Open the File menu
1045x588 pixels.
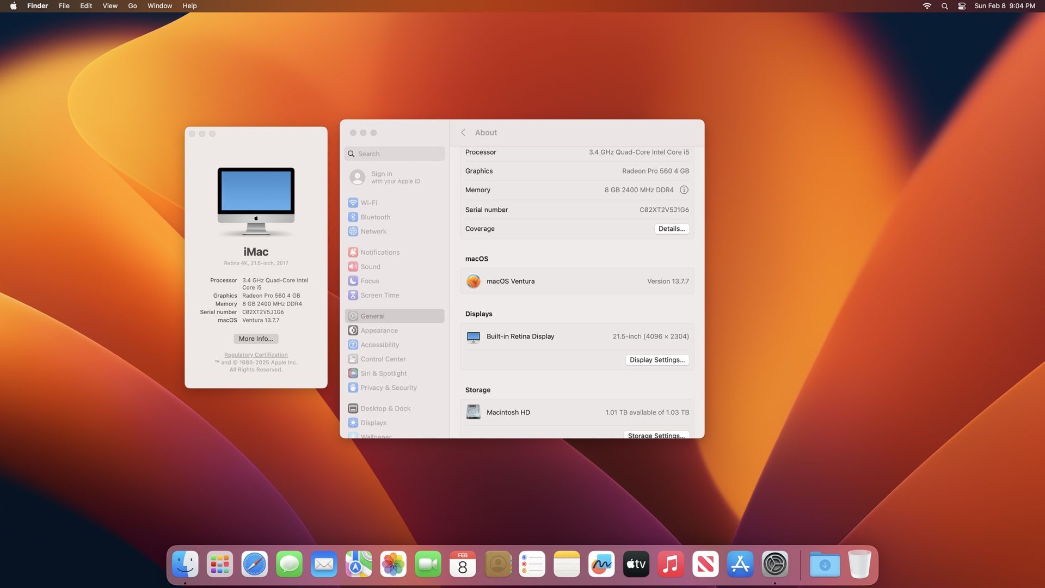point(64,6)
